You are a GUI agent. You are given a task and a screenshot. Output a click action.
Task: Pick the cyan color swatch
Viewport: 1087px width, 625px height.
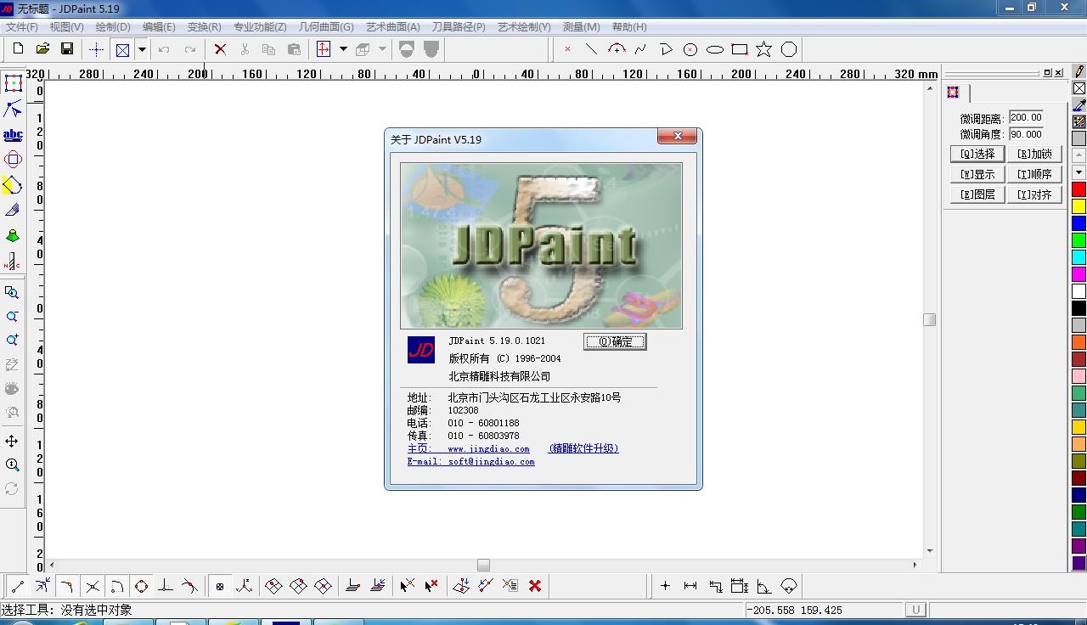tap(1079, 257)
